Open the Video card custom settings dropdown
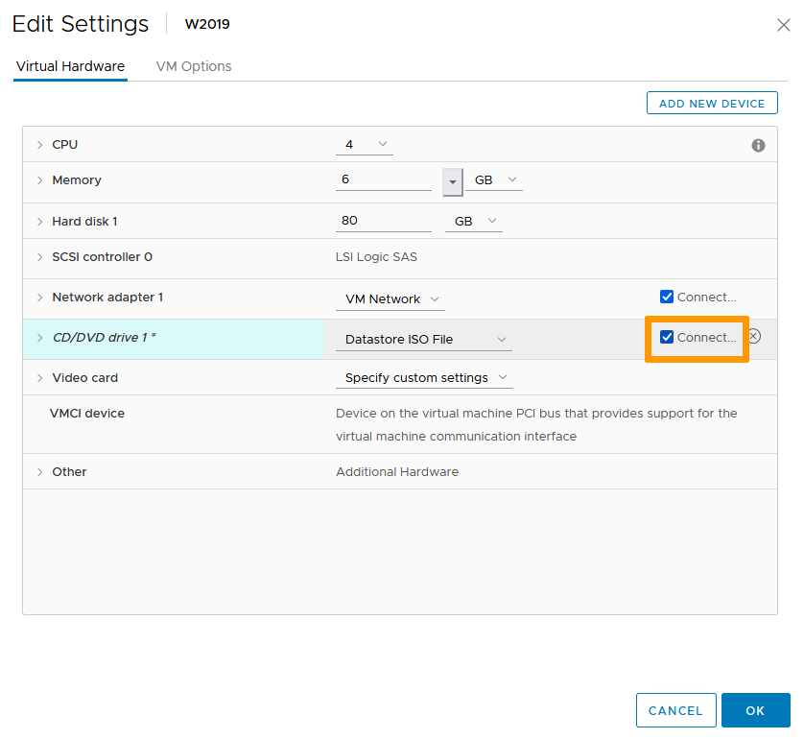 click(424, 378)
